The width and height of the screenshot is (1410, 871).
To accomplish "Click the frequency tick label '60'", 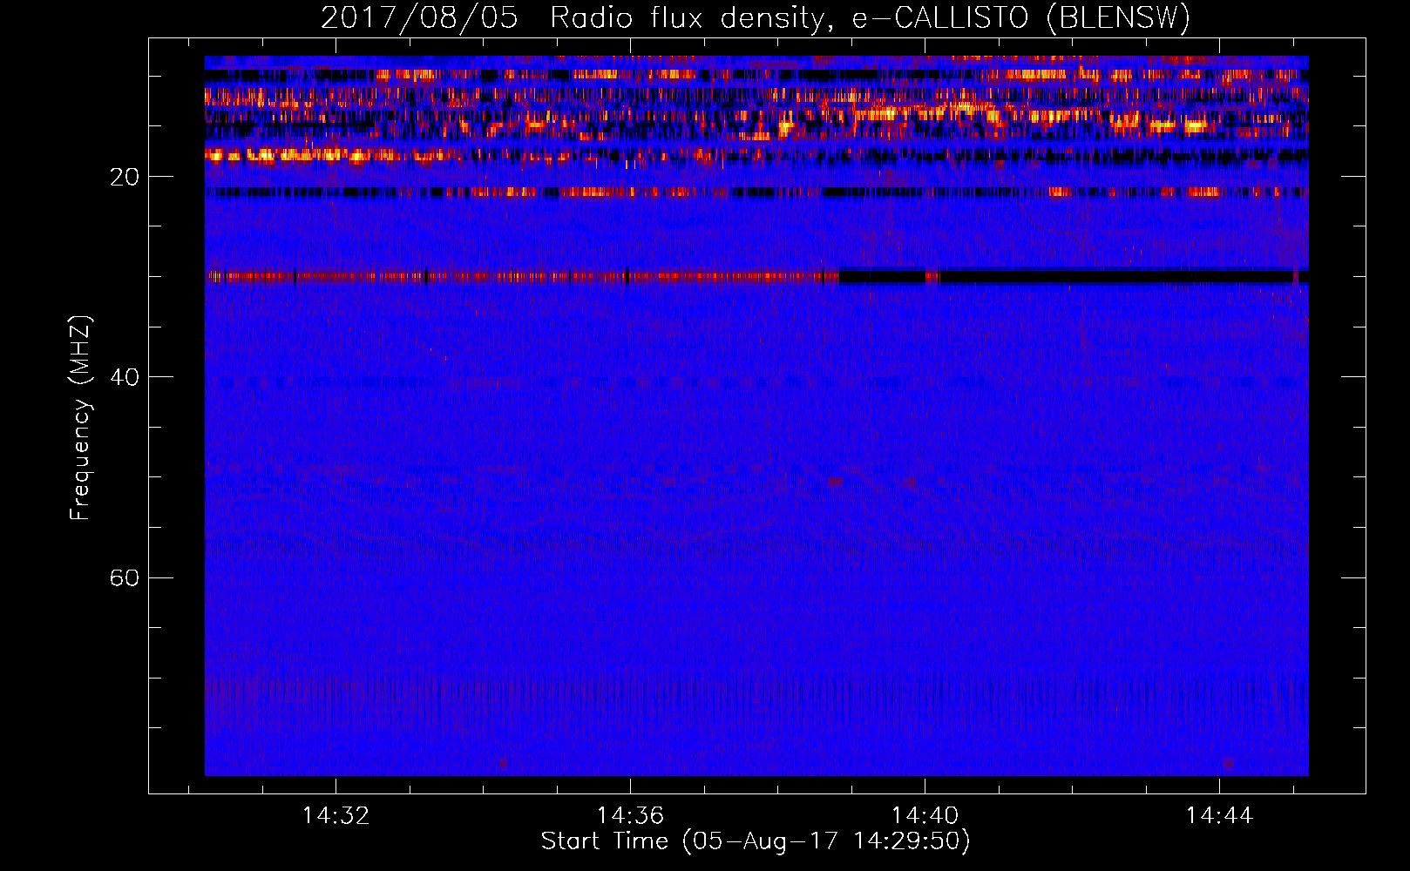I will [x=125, y=577].
